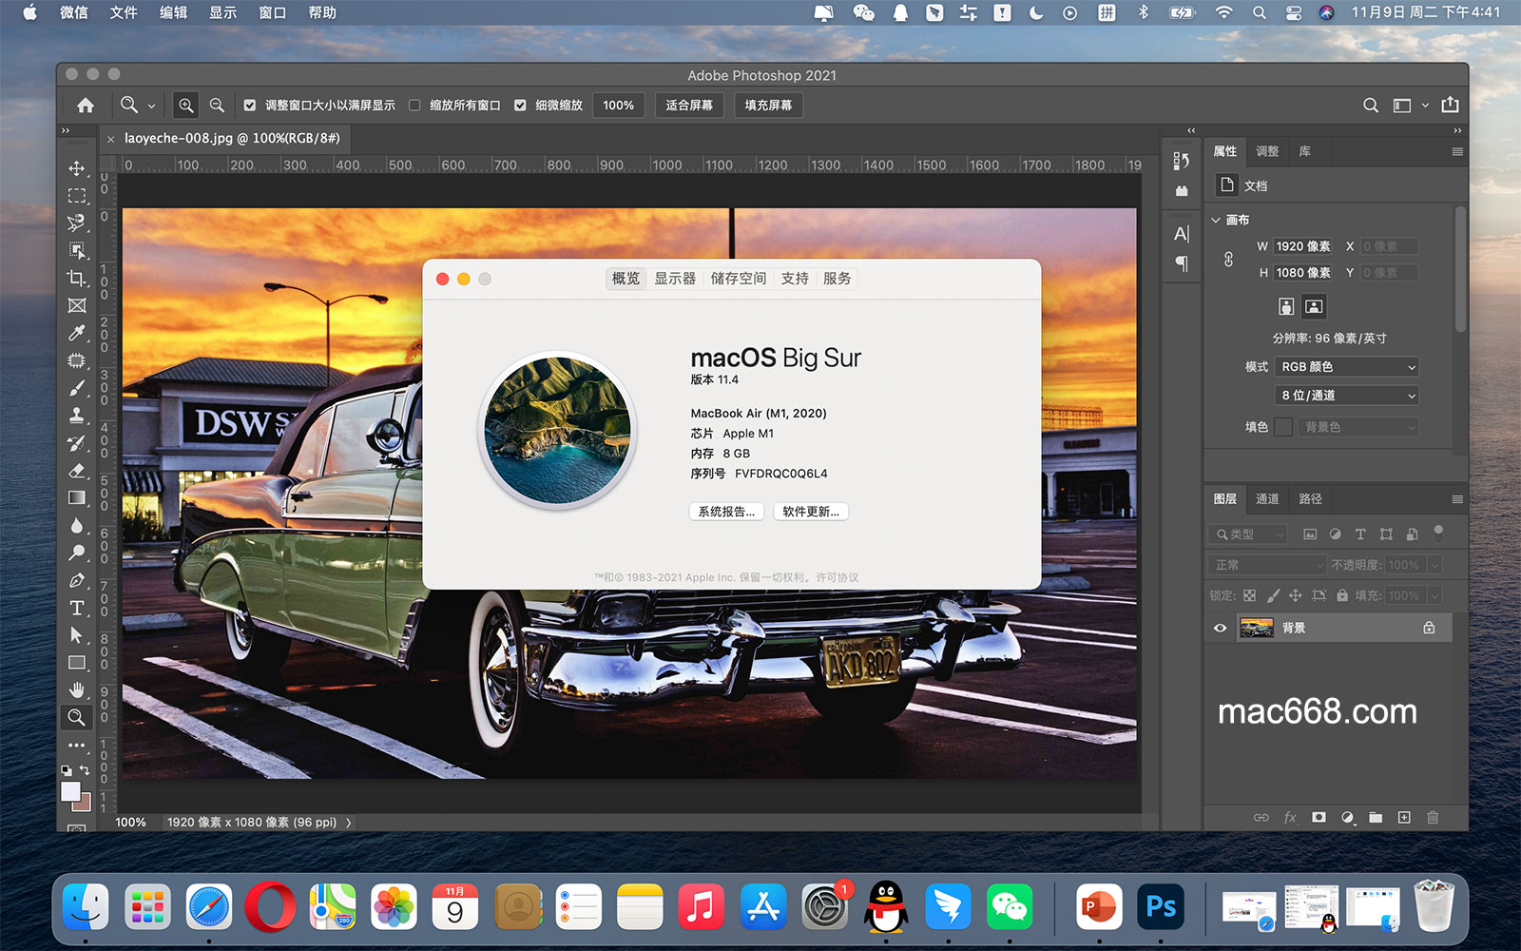Open the Layers panel flyout menu
Screen dimensions: 1521x951
click(1456, 499)
